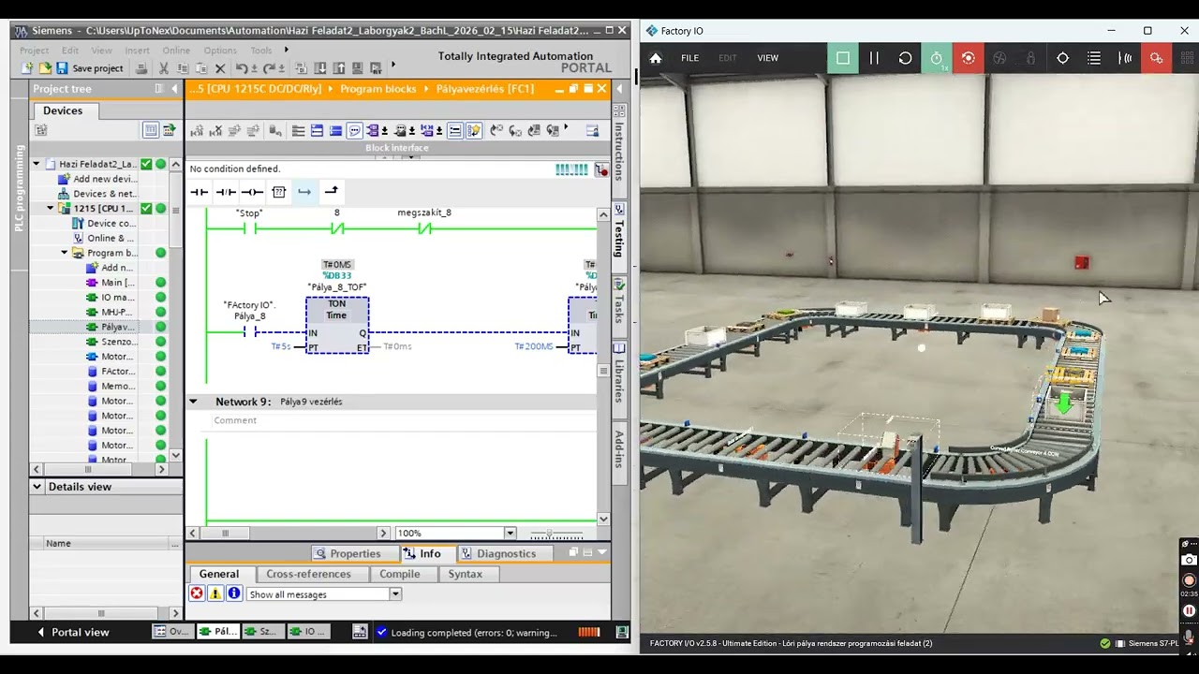Click the time scale stopwatch icon
Screen dimensions: 1199x674
pos(937,58)
